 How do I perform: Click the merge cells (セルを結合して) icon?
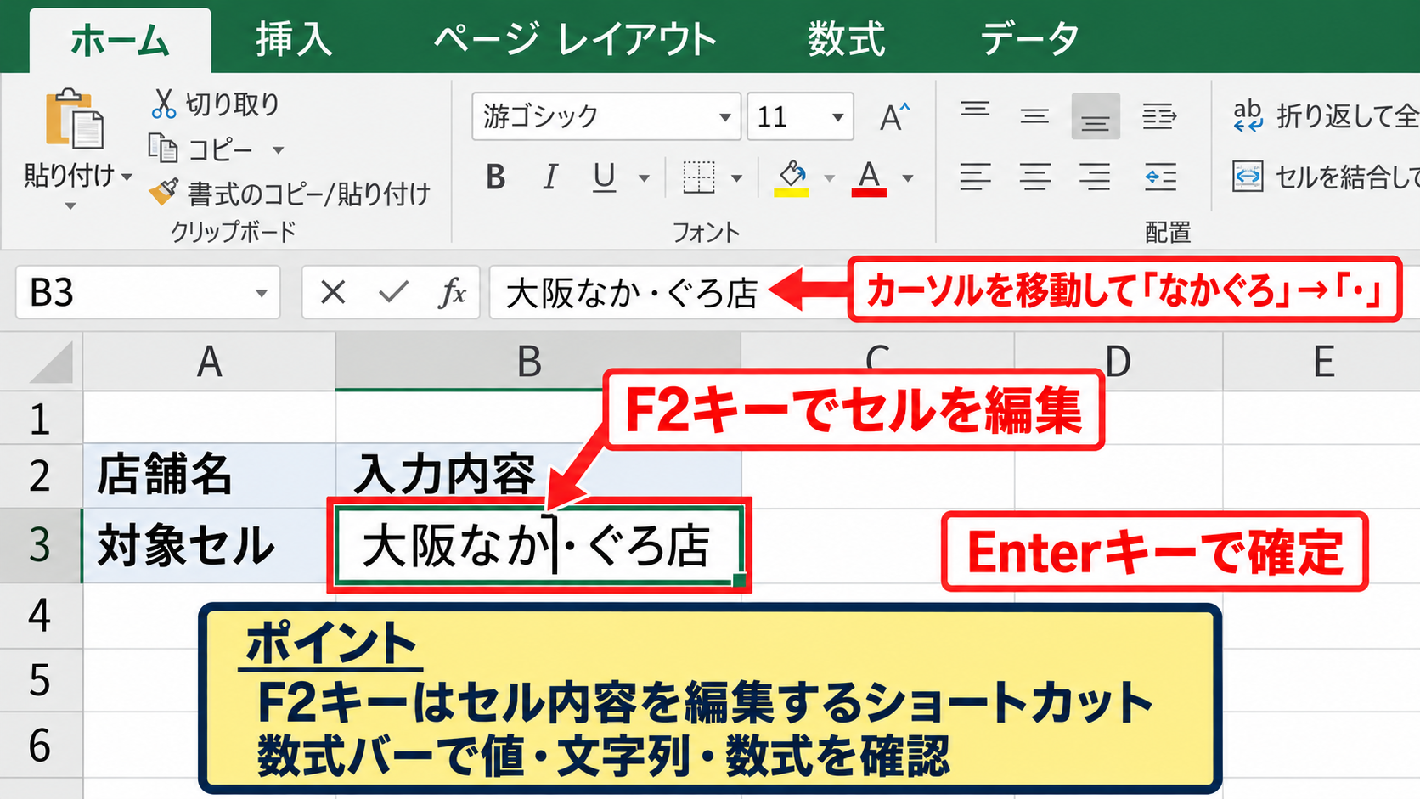(1248, 177)
